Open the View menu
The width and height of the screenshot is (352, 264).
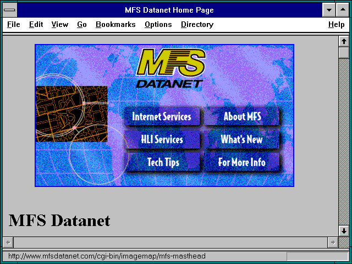[60, 24]
